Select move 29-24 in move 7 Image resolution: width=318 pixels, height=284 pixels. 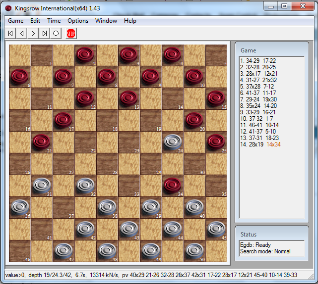(x=253, y=99)
